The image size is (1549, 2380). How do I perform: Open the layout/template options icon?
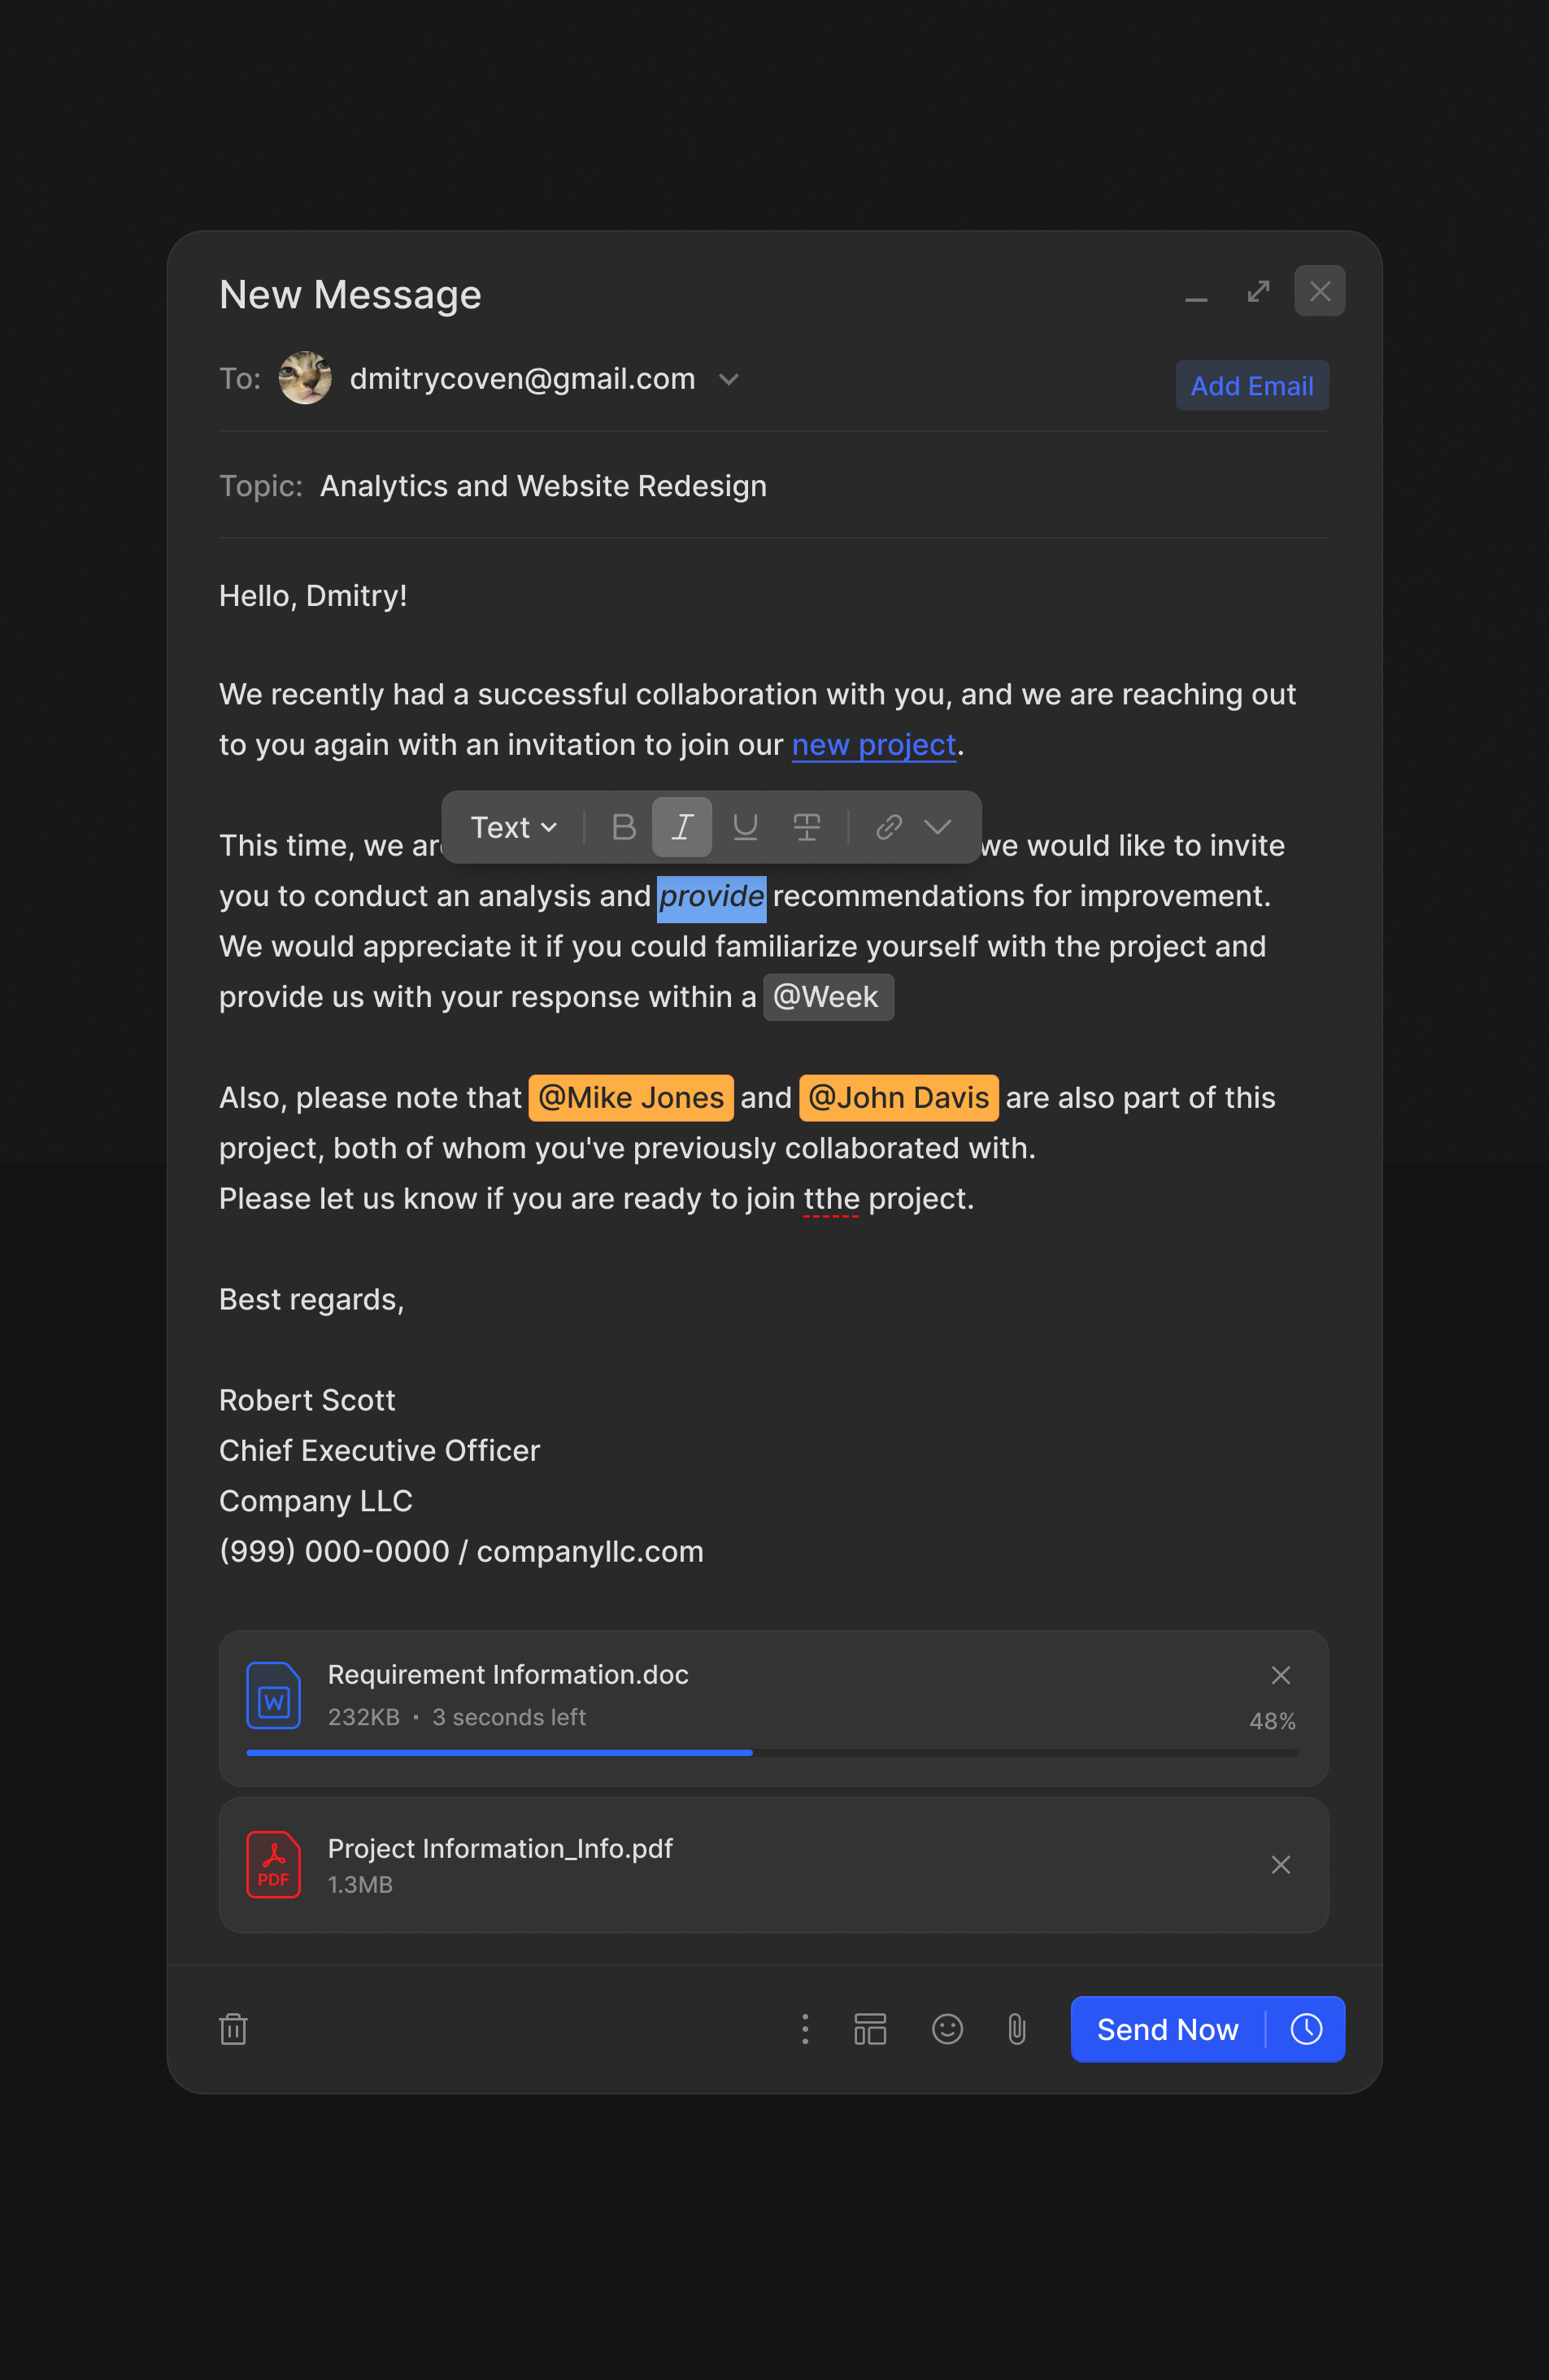point(870,2029)
